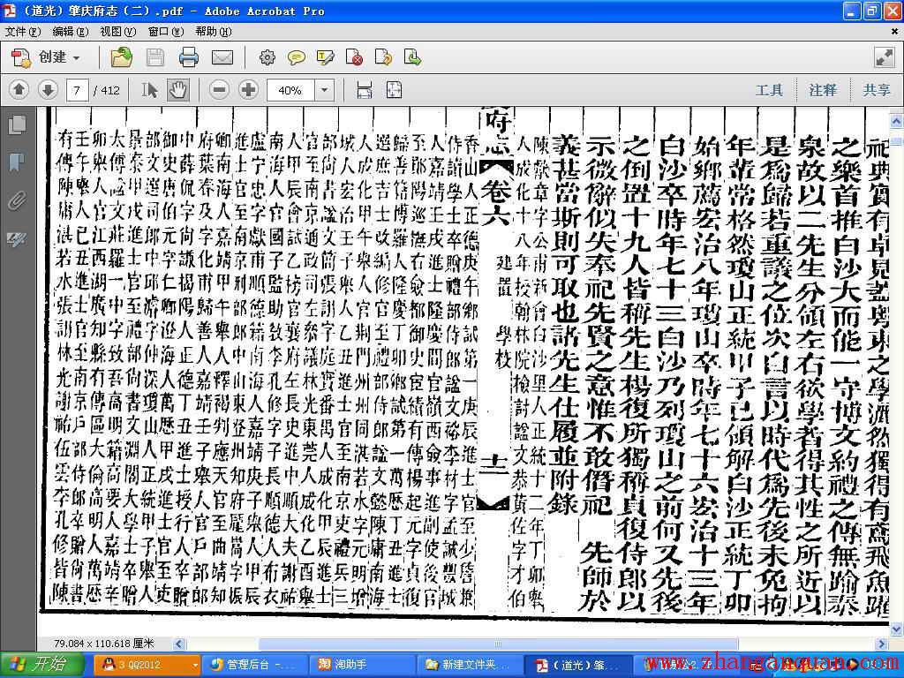Click the delete pages icon
The height and width of the screenshot is (678, 904).
click(x=354, y=57)
